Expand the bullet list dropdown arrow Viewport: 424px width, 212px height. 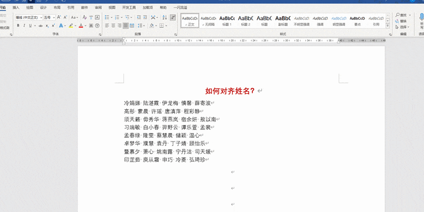[x=111, y=17]
